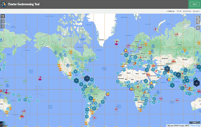
Task: Open the Terms of Use link
Action: (196, 126)
